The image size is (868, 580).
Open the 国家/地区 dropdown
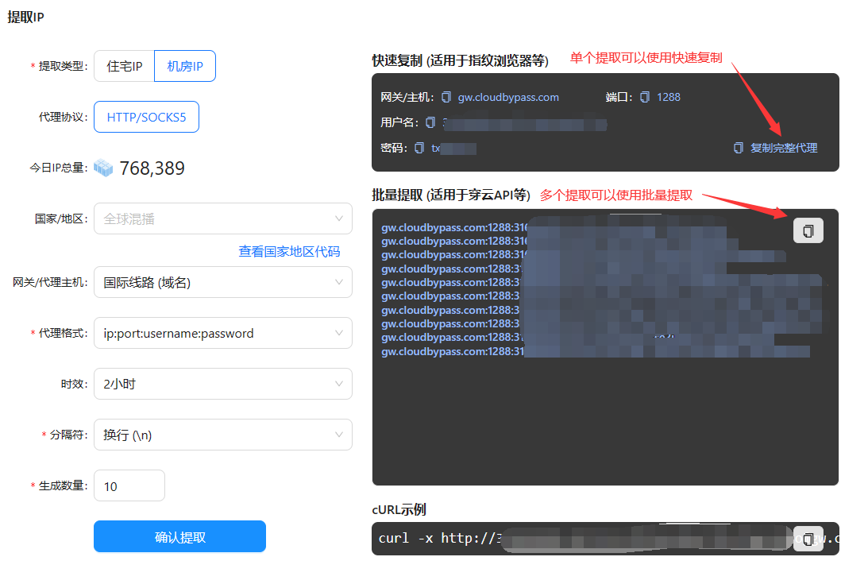click(x=222, y=218)
